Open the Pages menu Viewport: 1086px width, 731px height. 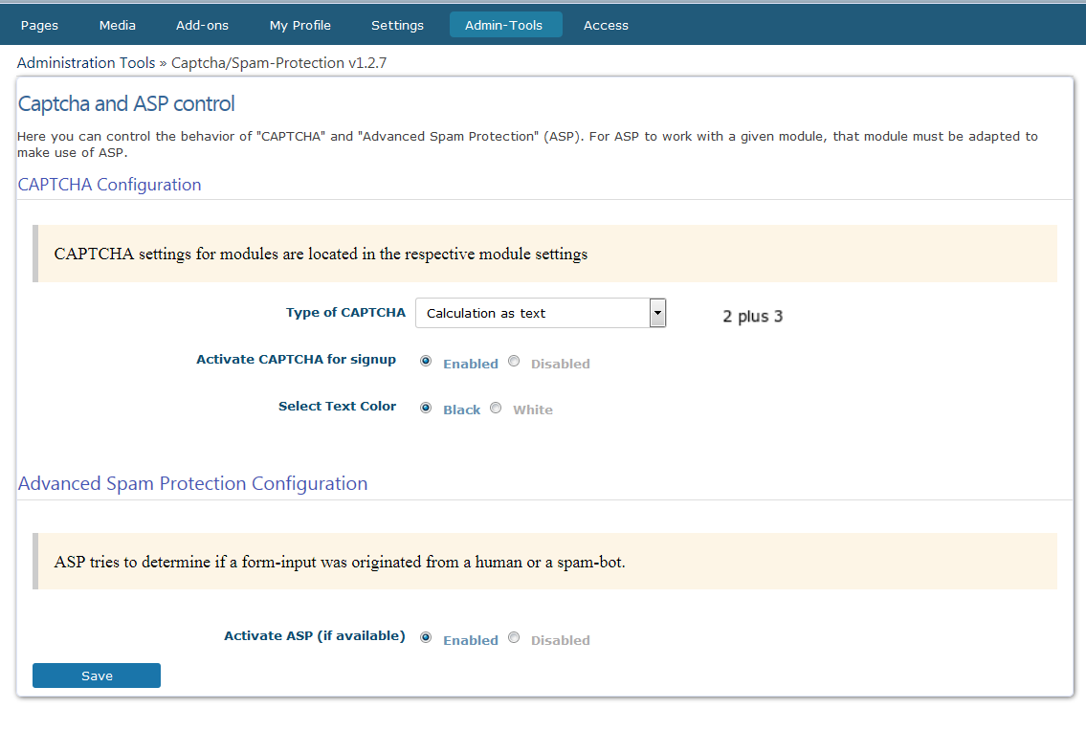pyautogui.click(x=39, y=26)
